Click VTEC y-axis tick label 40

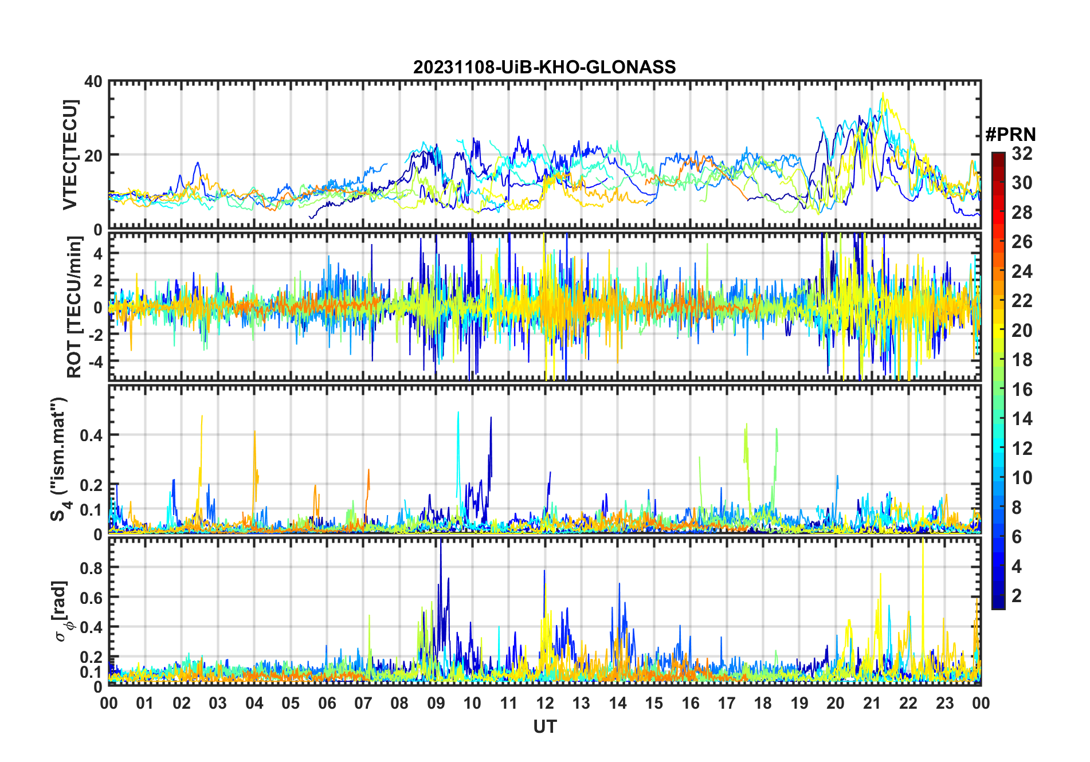(93, 82)
